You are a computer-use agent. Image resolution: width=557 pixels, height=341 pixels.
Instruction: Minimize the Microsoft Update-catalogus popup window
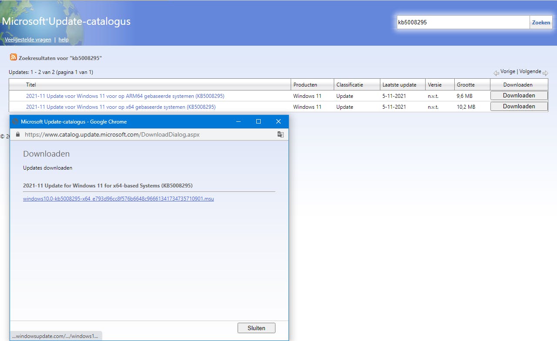pos(238,122)
